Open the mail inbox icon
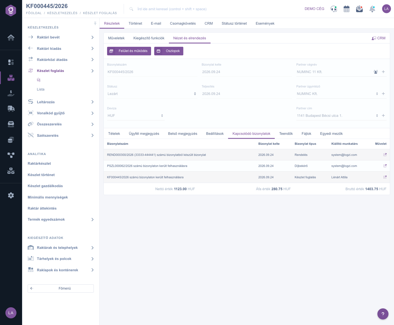This screenshot has height=325, width=394. pyautogui.click(x=359, y=9)
